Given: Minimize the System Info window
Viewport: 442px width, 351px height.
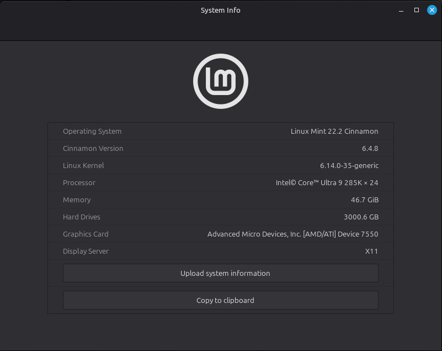Looking at the screenshot, I should click(401, 11).
